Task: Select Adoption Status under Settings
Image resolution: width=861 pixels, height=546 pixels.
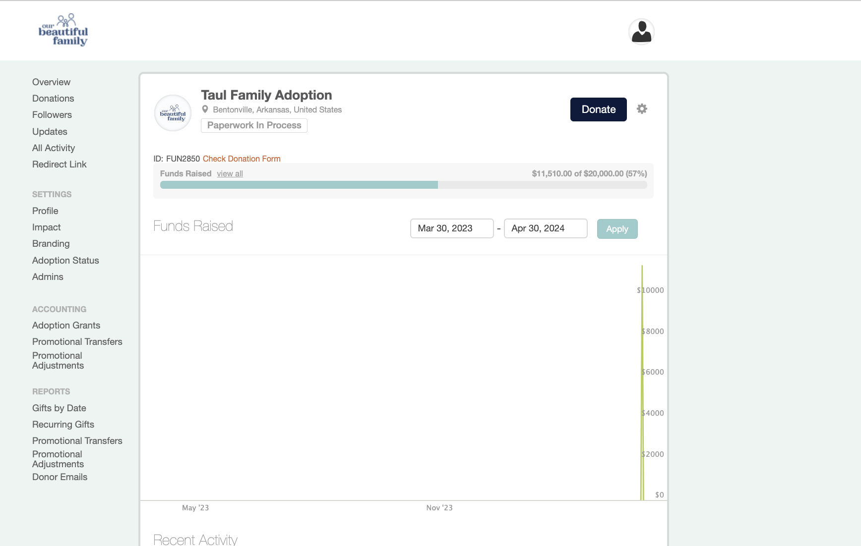Action: (65, 261)
